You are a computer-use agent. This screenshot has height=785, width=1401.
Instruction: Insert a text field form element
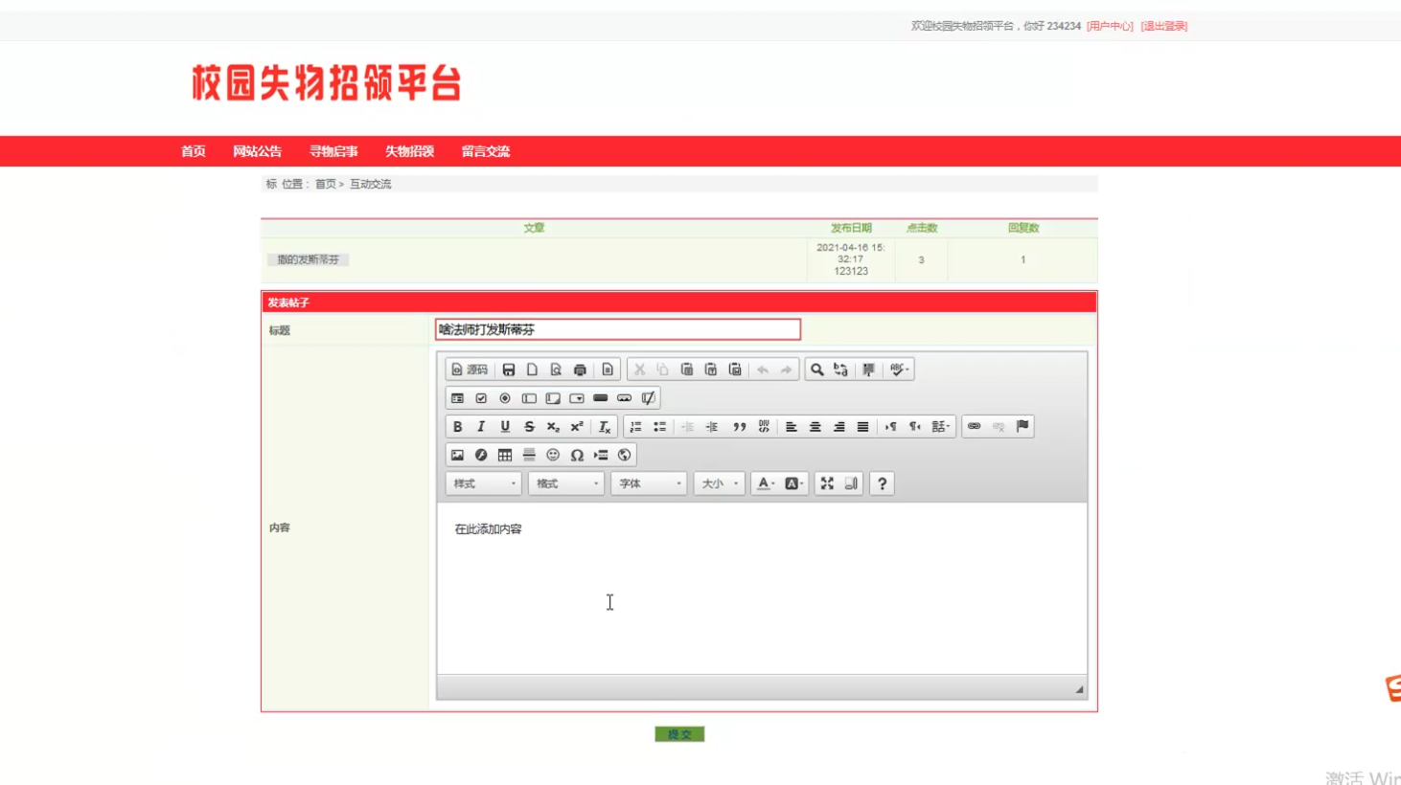click(529, 398)
